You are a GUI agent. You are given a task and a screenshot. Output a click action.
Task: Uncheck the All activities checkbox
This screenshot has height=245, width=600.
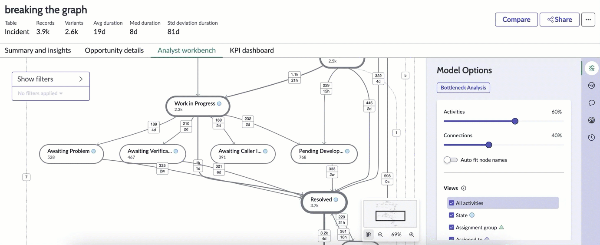click(x=452, y=203)
